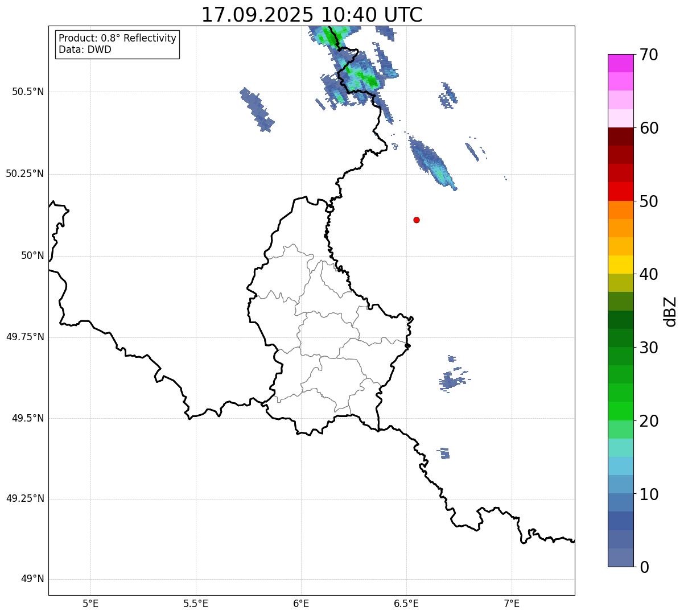Image resolution: width=684 pixels, height=615 pixels.
Task: Click the red station marker dot
Action: 417,220
